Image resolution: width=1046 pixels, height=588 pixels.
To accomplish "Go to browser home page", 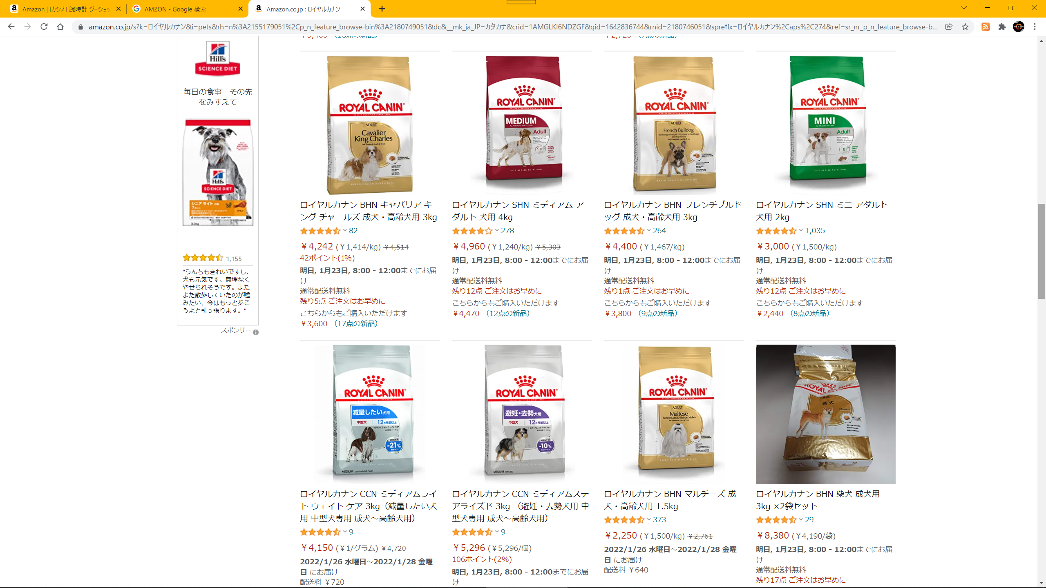I will coord(60,27).
